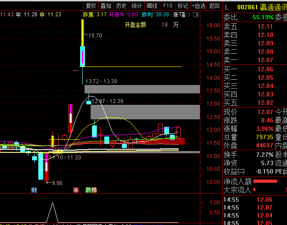Viewport: 287px width, 225px height.
Task: Open the F10 company info page
Action: point(168,6)
